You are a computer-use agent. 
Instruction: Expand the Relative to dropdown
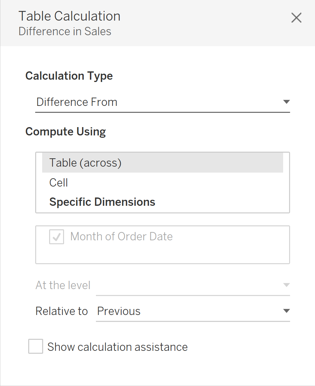(193, 311)
